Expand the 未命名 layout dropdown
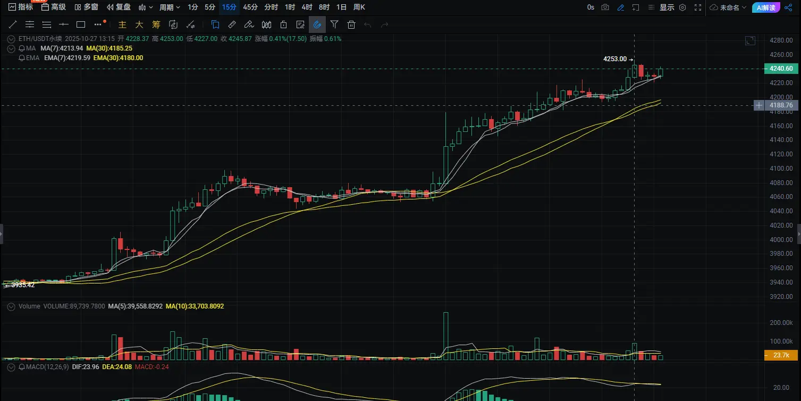This screenshot has width=801, height=401. [728, 7]
